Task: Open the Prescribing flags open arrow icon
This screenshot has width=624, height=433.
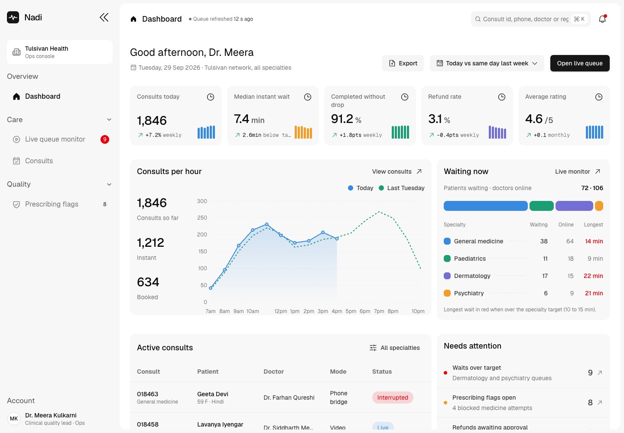Action: [x=600, y=403]
